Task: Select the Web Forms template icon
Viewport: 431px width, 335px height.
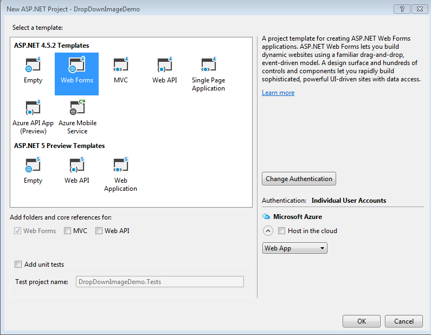Action: pos(76,65)
